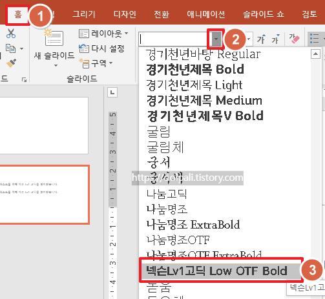Select the 나눔명조OTF font
The image size is (325, 299).
178,240
